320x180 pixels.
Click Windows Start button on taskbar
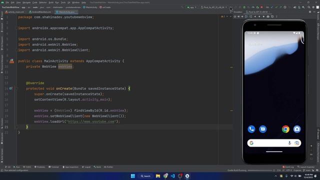132,176
